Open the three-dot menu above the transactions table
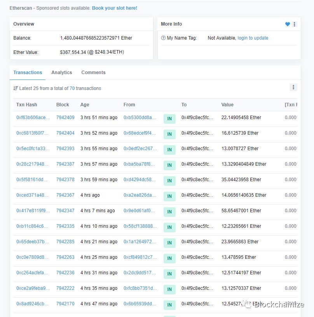This screenshot has width=314, height=317. (x=293, y=87)
